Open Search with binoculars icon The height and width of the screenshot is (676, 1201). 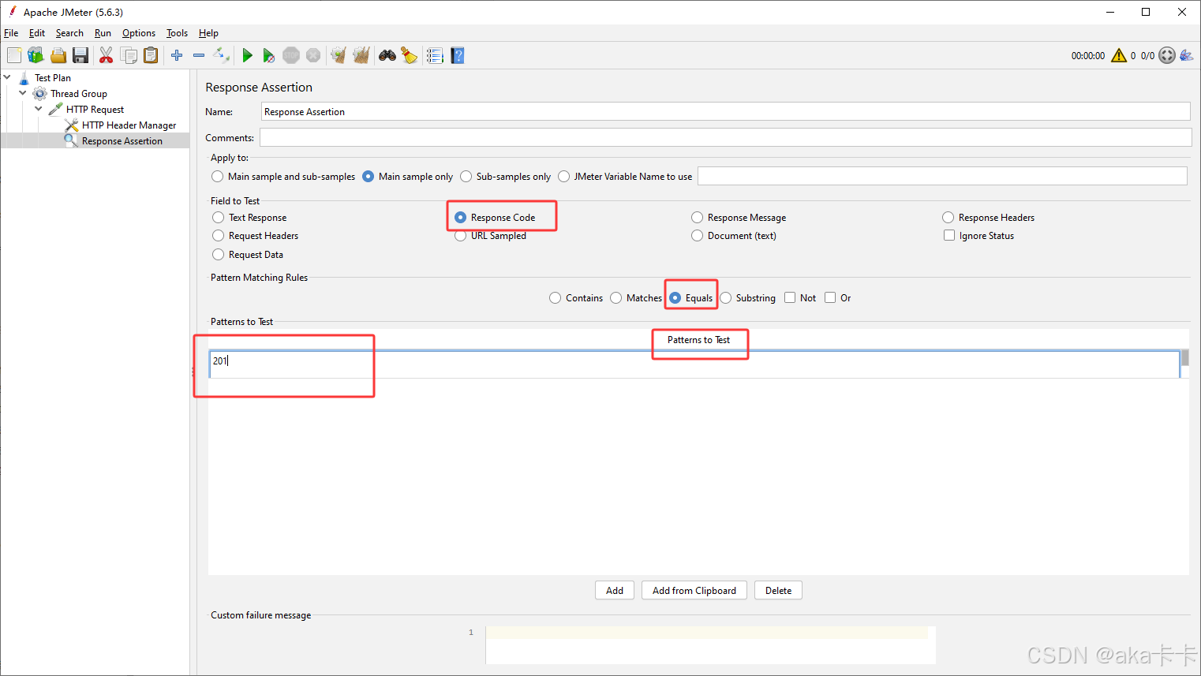(x=387, y=55)
